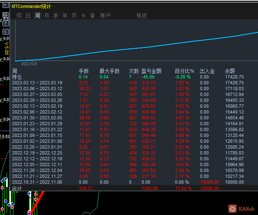Image resolution: width=258 pixels, height=215 pixels.
Task: Click the 出入金 column header
Action: click(x=207, y=71)
